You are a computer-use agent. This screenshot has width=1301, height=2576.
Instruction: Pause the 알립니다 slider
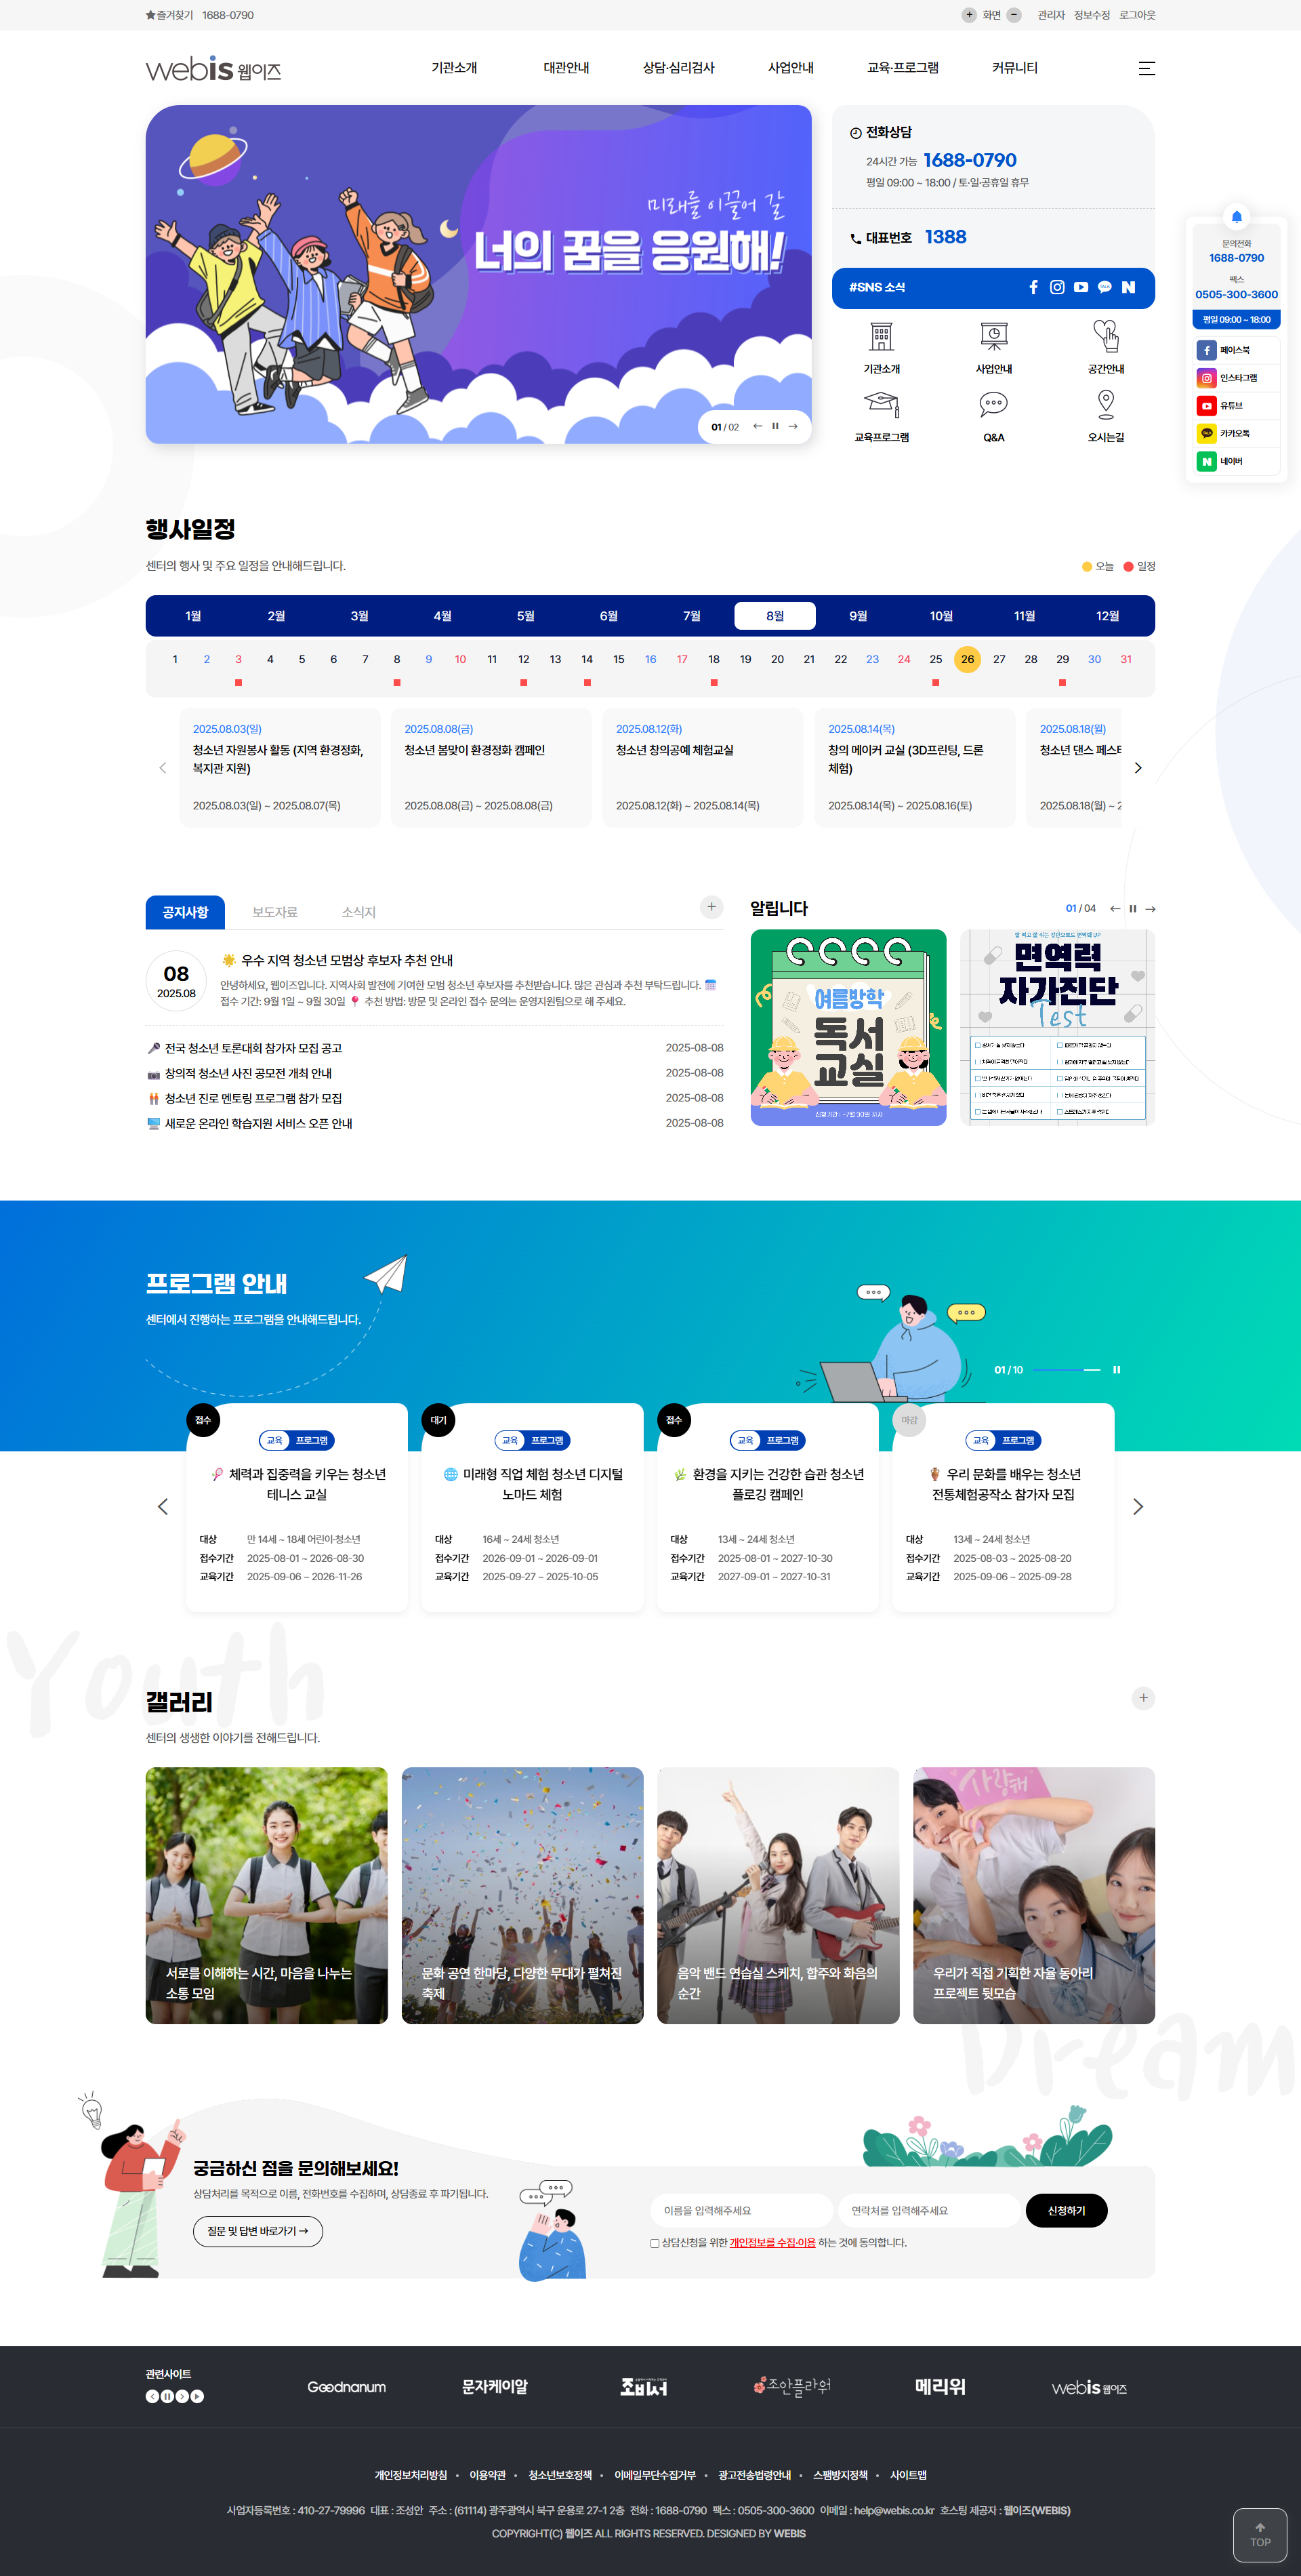point(1132,909)
